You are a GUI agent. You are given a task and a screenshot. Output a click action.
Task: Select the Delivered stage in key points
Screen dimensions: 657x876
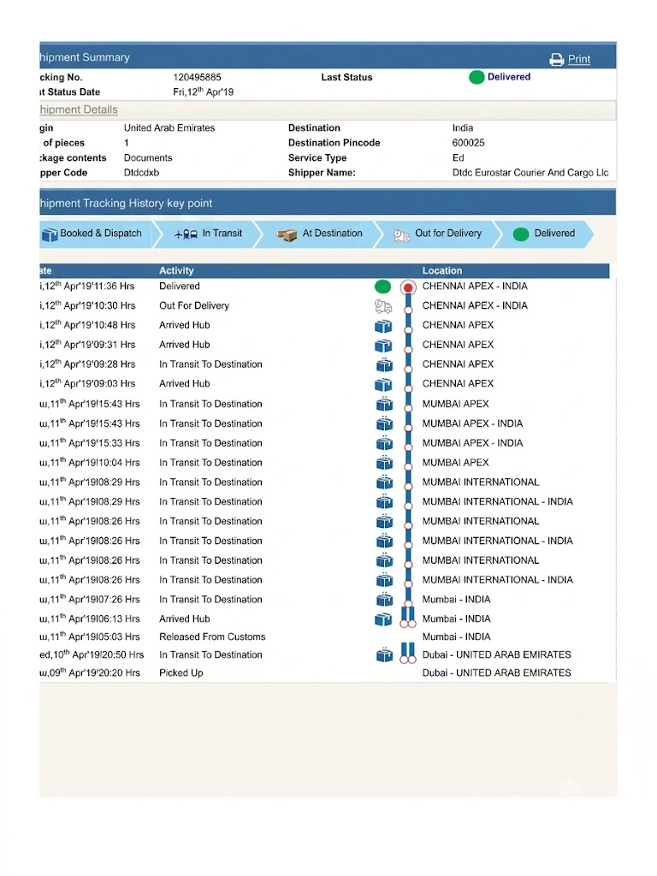coord(544,234)
